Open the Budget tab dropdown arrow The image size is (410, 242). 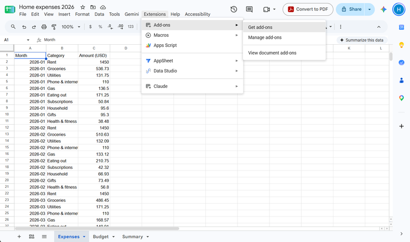click(113, 237)
